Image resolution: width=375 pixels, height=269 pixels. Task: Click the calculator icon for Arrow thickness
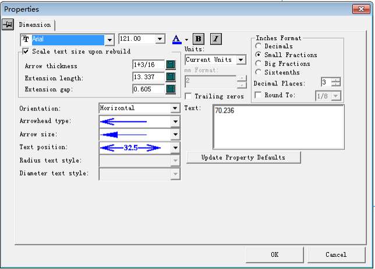(x=171, y=64)
